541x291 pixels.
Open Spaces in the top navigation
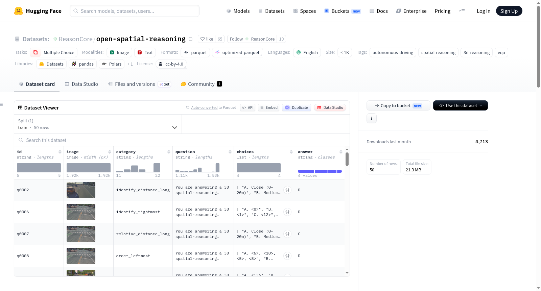(x=305, y=11)
